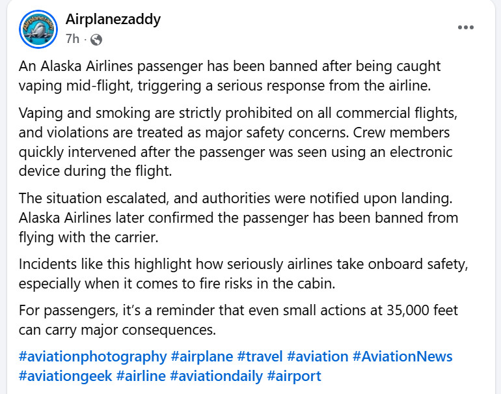Image resolution: width=501 pixels, height=394 pixels.
Task: Click the Airplanezaddy profile picture
Action: tap(38, 29)
